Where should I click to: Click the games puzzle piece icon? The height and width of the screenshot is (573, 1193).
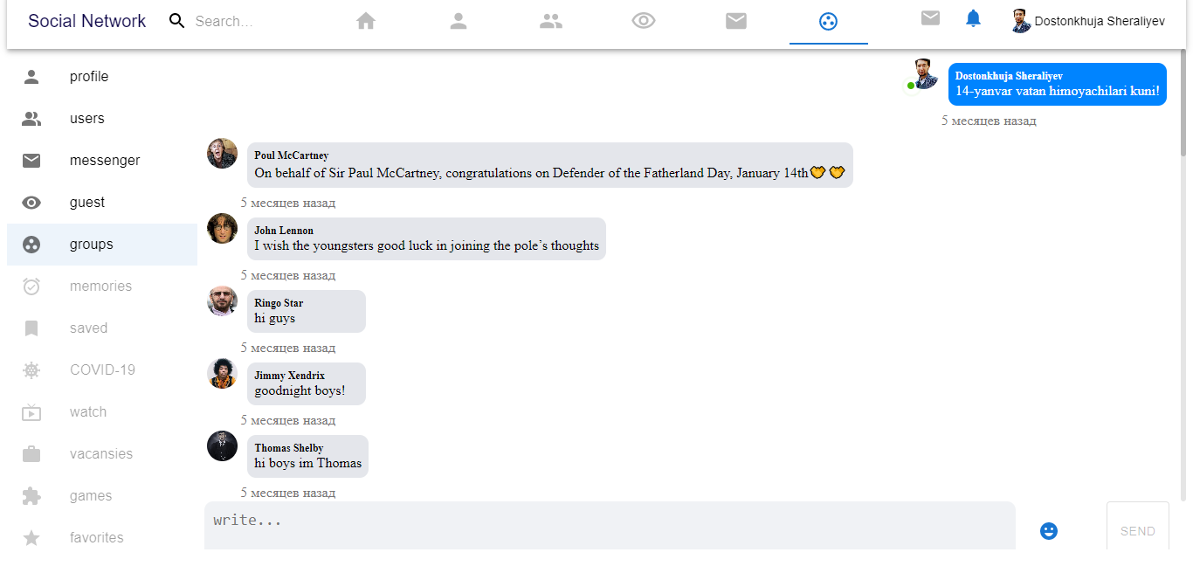click(x=31, y=496)
